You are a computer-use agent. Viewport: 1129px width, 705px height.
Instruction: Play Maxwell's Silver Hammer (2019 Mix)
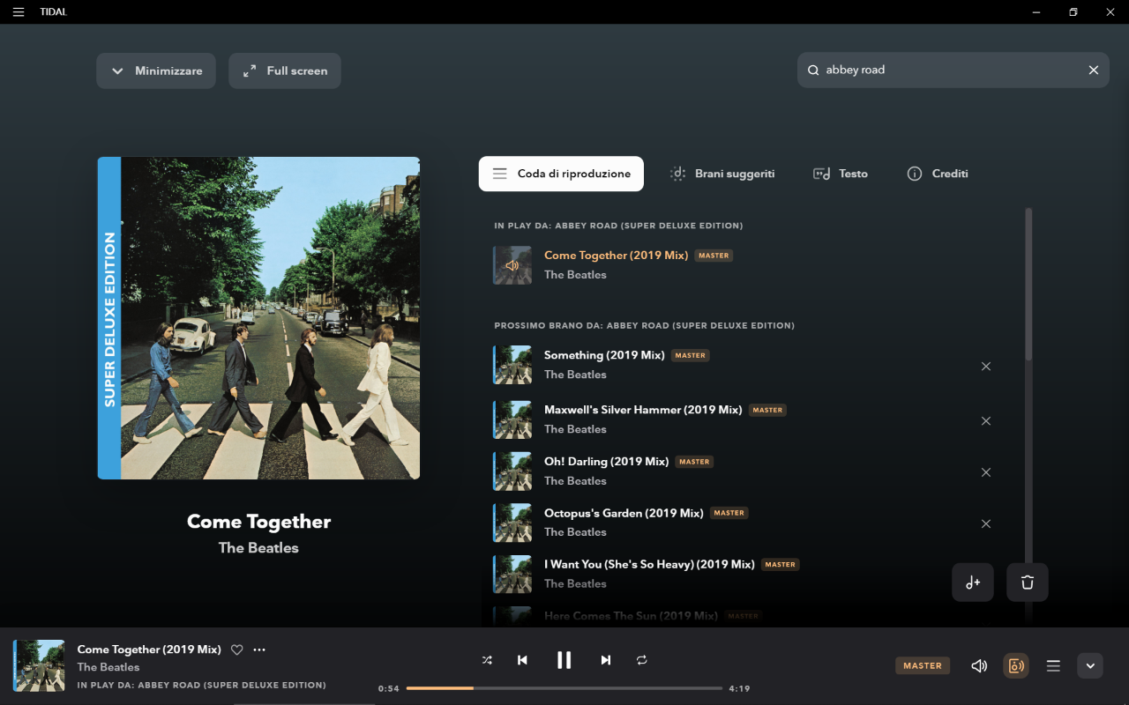(x=643, y=410)
